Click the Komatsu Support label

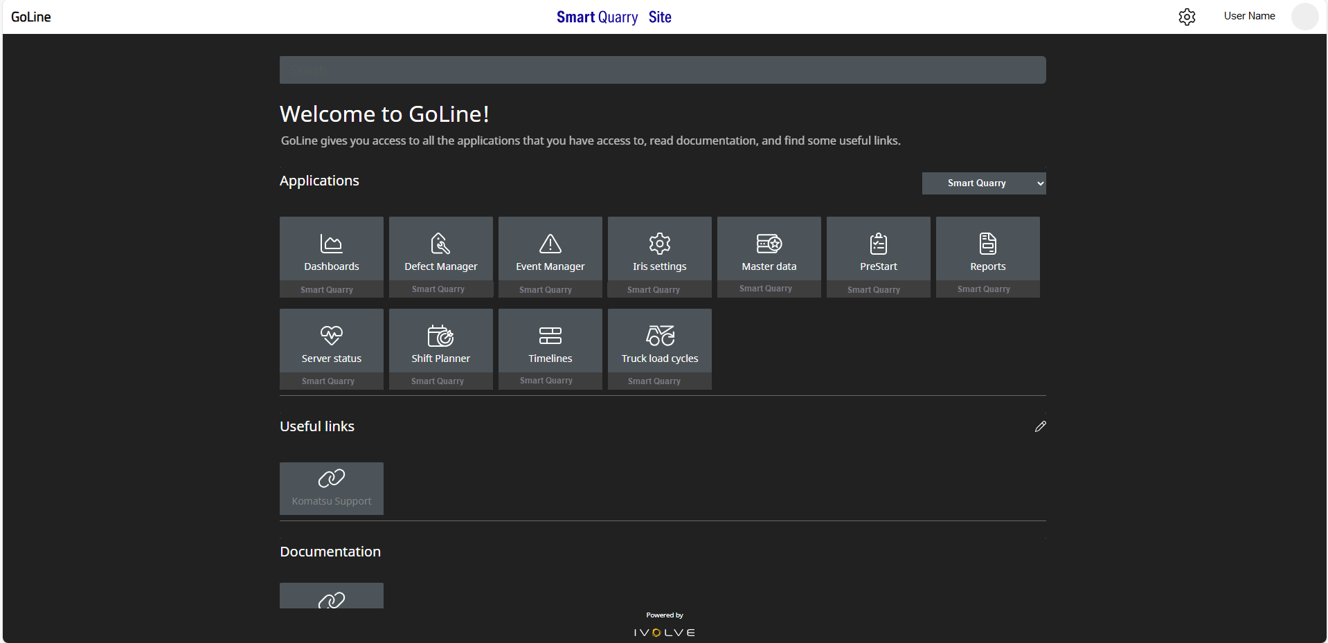click(x=332, y=501)
